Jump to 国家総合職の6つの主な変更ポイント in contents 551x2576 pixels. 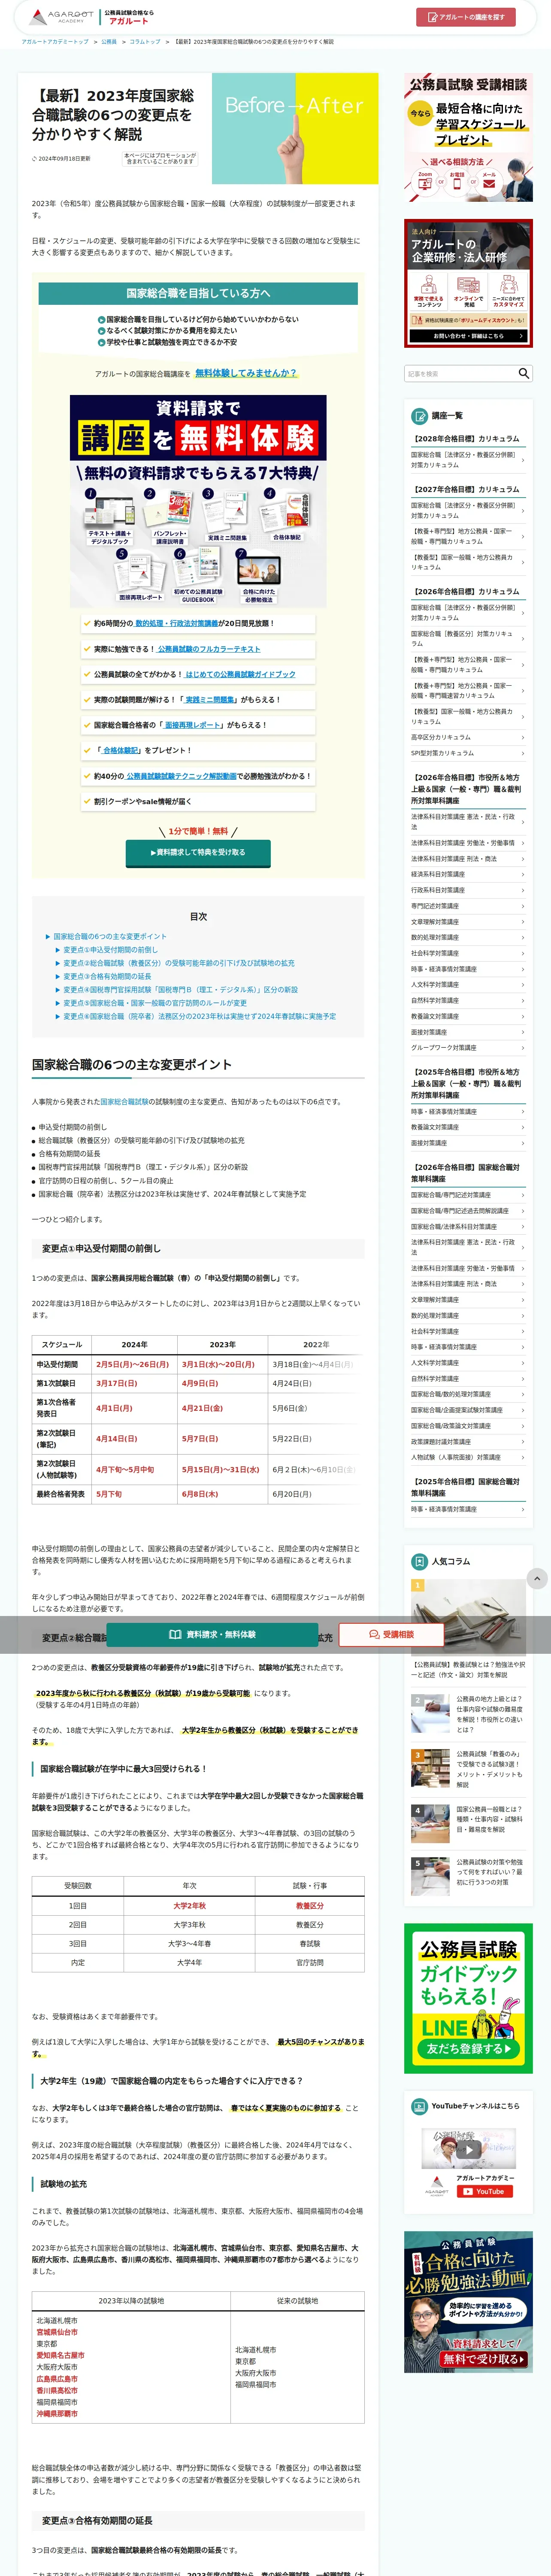click(110, 937)
